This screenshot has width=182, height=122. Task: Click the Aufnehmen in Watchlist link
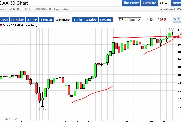pyautogui.click(x=171, y=9)
